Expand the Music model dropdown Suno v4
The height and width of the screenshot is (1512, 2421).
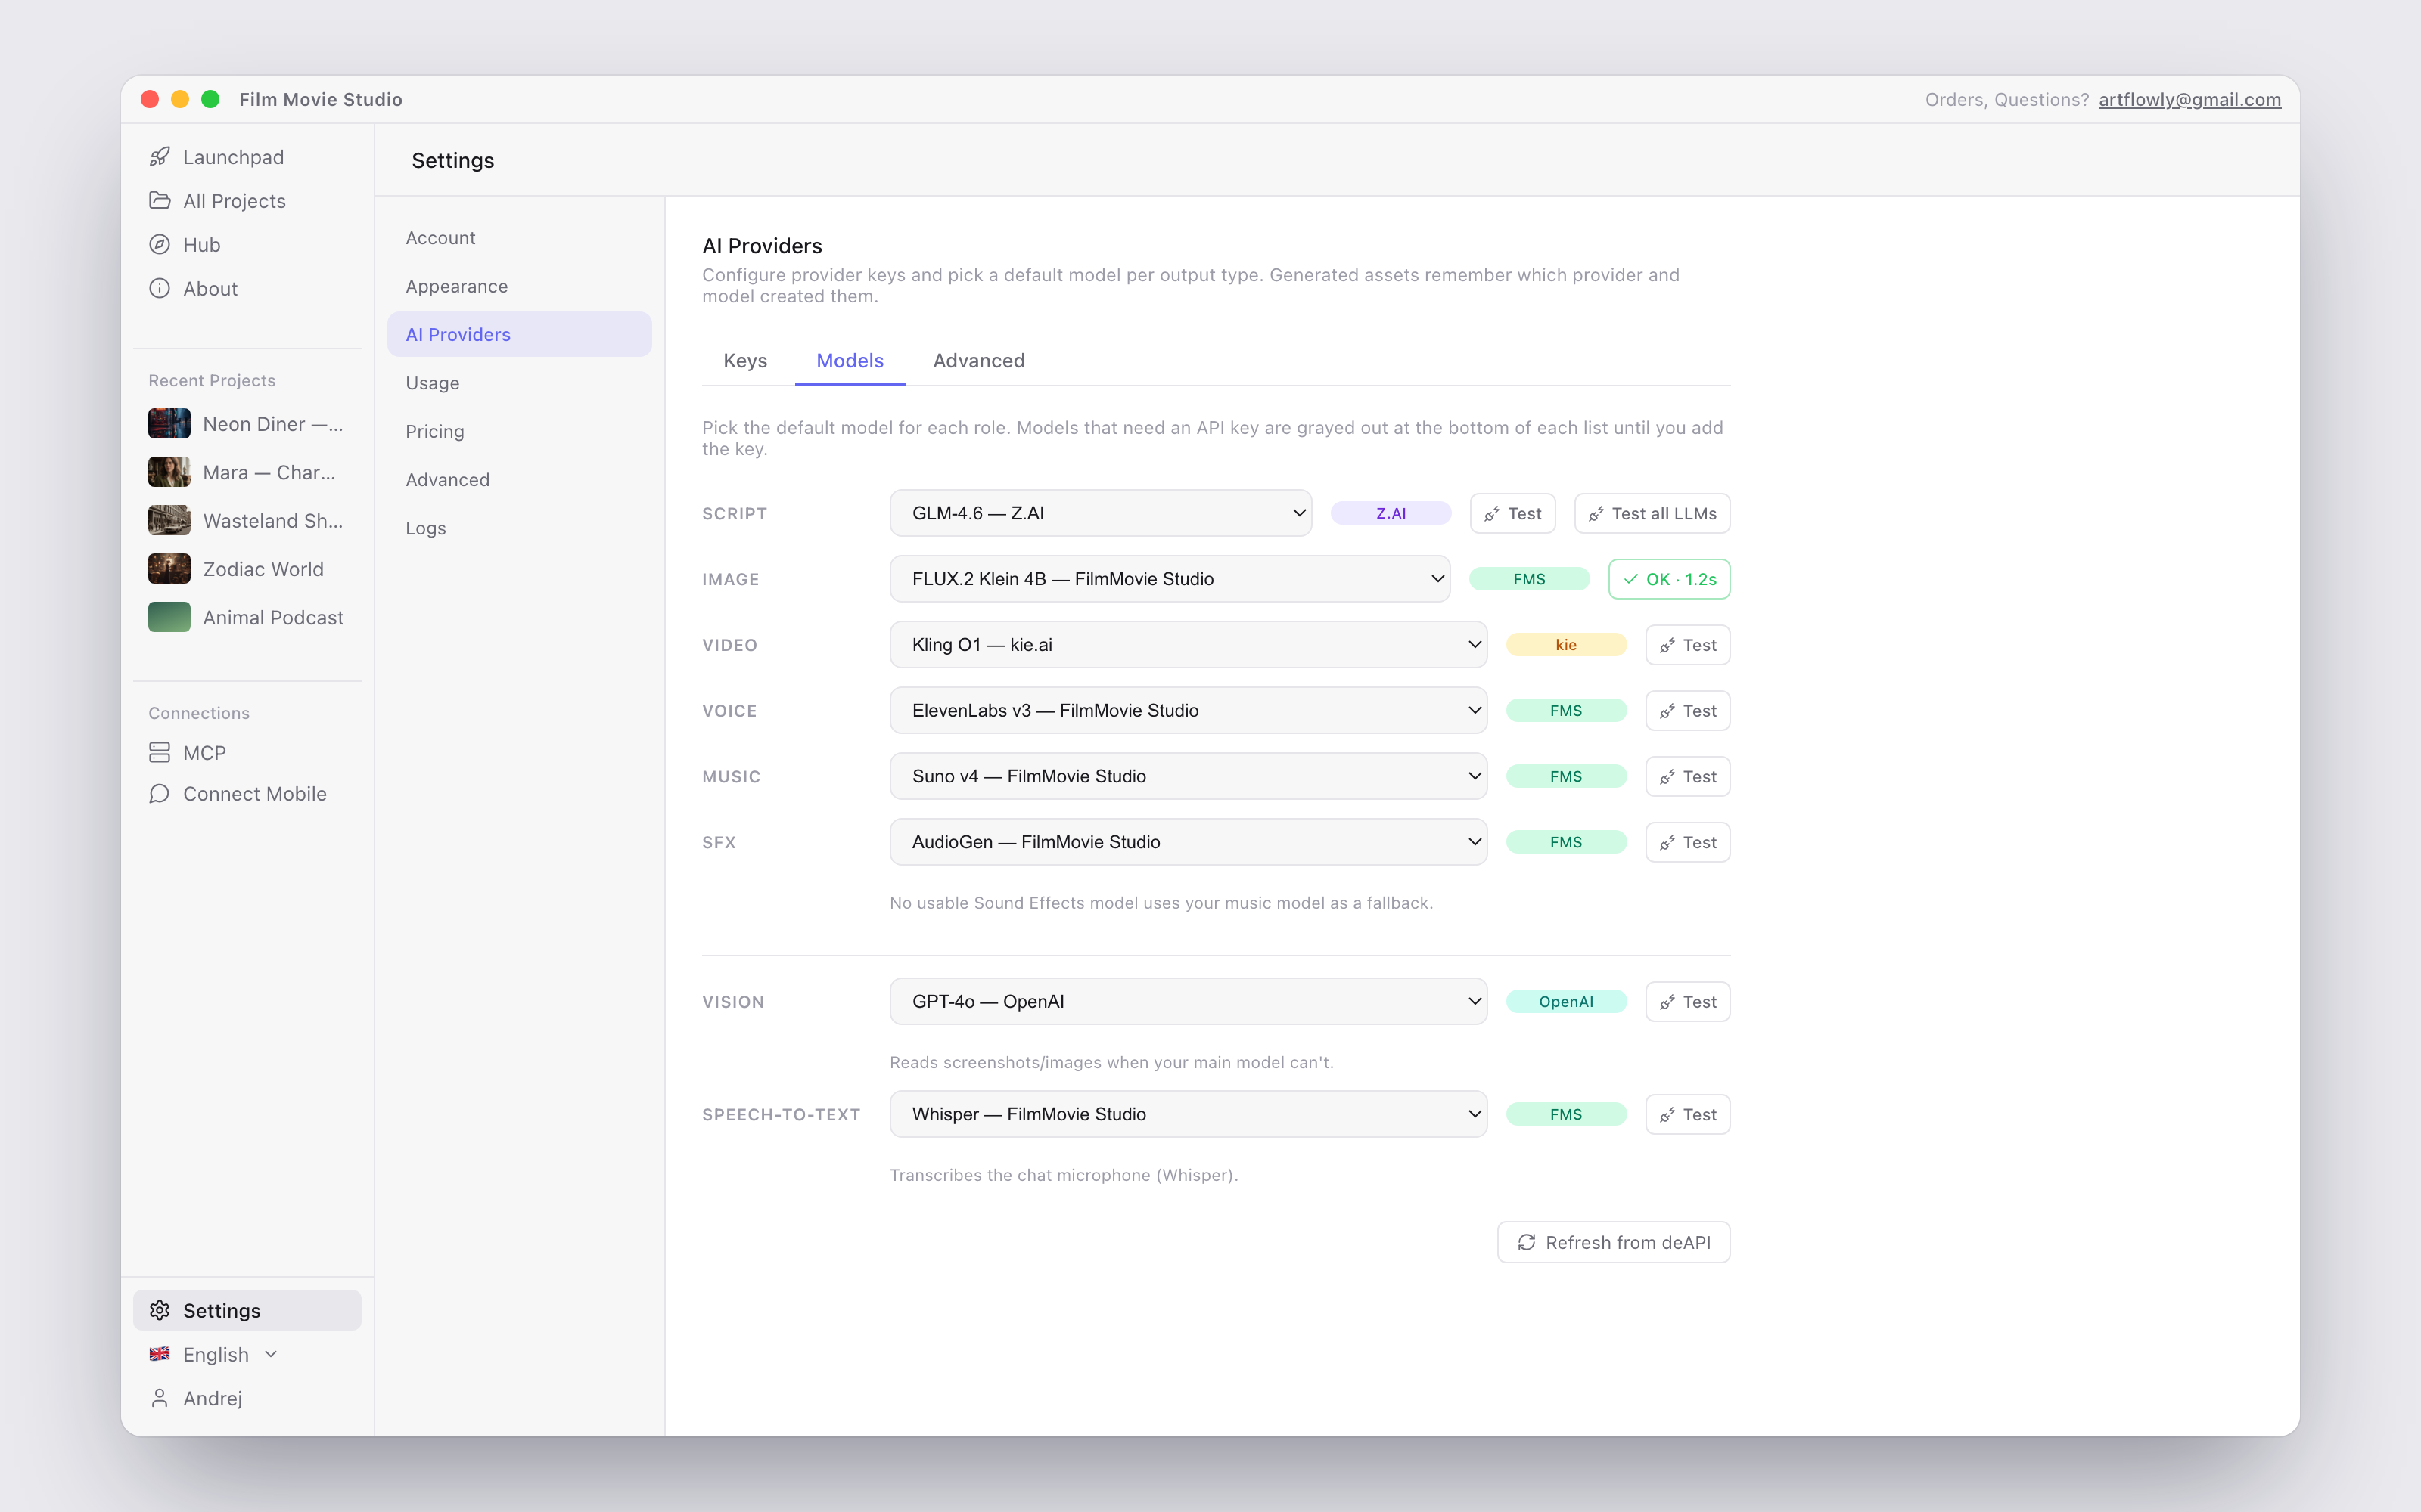click(x=1188, y=776)
